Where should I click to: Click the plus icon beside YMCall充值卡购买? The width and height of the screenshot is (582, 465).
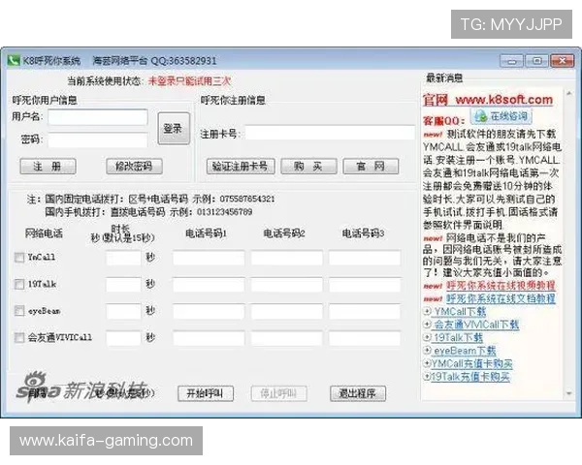point(427,363)
